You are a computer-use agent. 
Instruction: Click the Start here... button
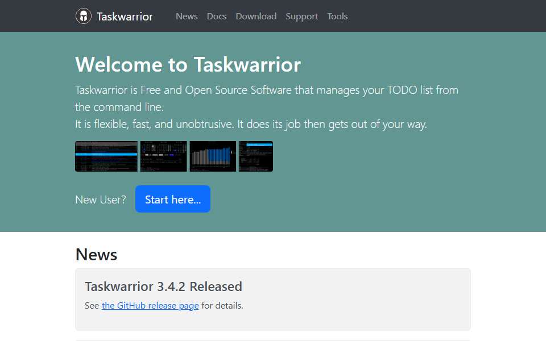coord(173,199)
